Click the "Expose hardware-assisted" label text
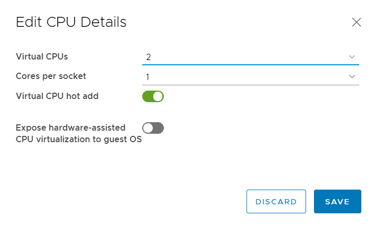The width and height of the screenshot is (374, 227). tap(71, 127)
